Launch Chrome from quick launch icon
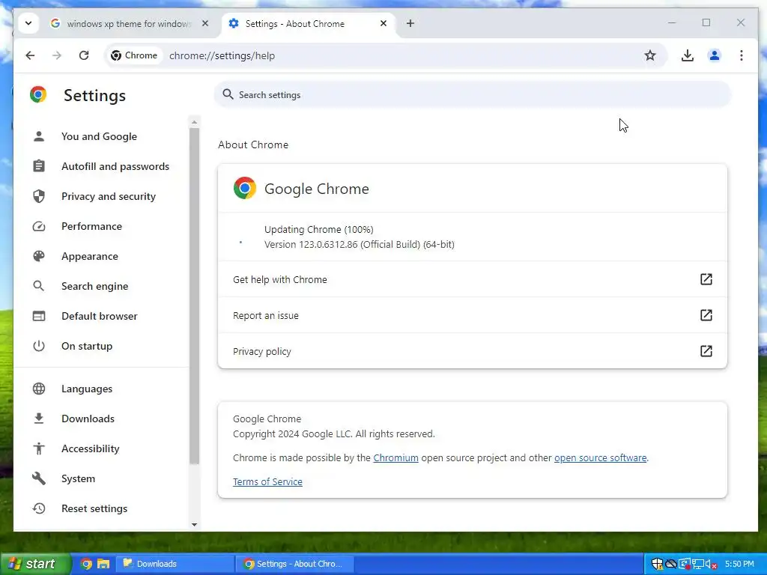This screenshot has width=767, height=575. click(x=86, y=564)
